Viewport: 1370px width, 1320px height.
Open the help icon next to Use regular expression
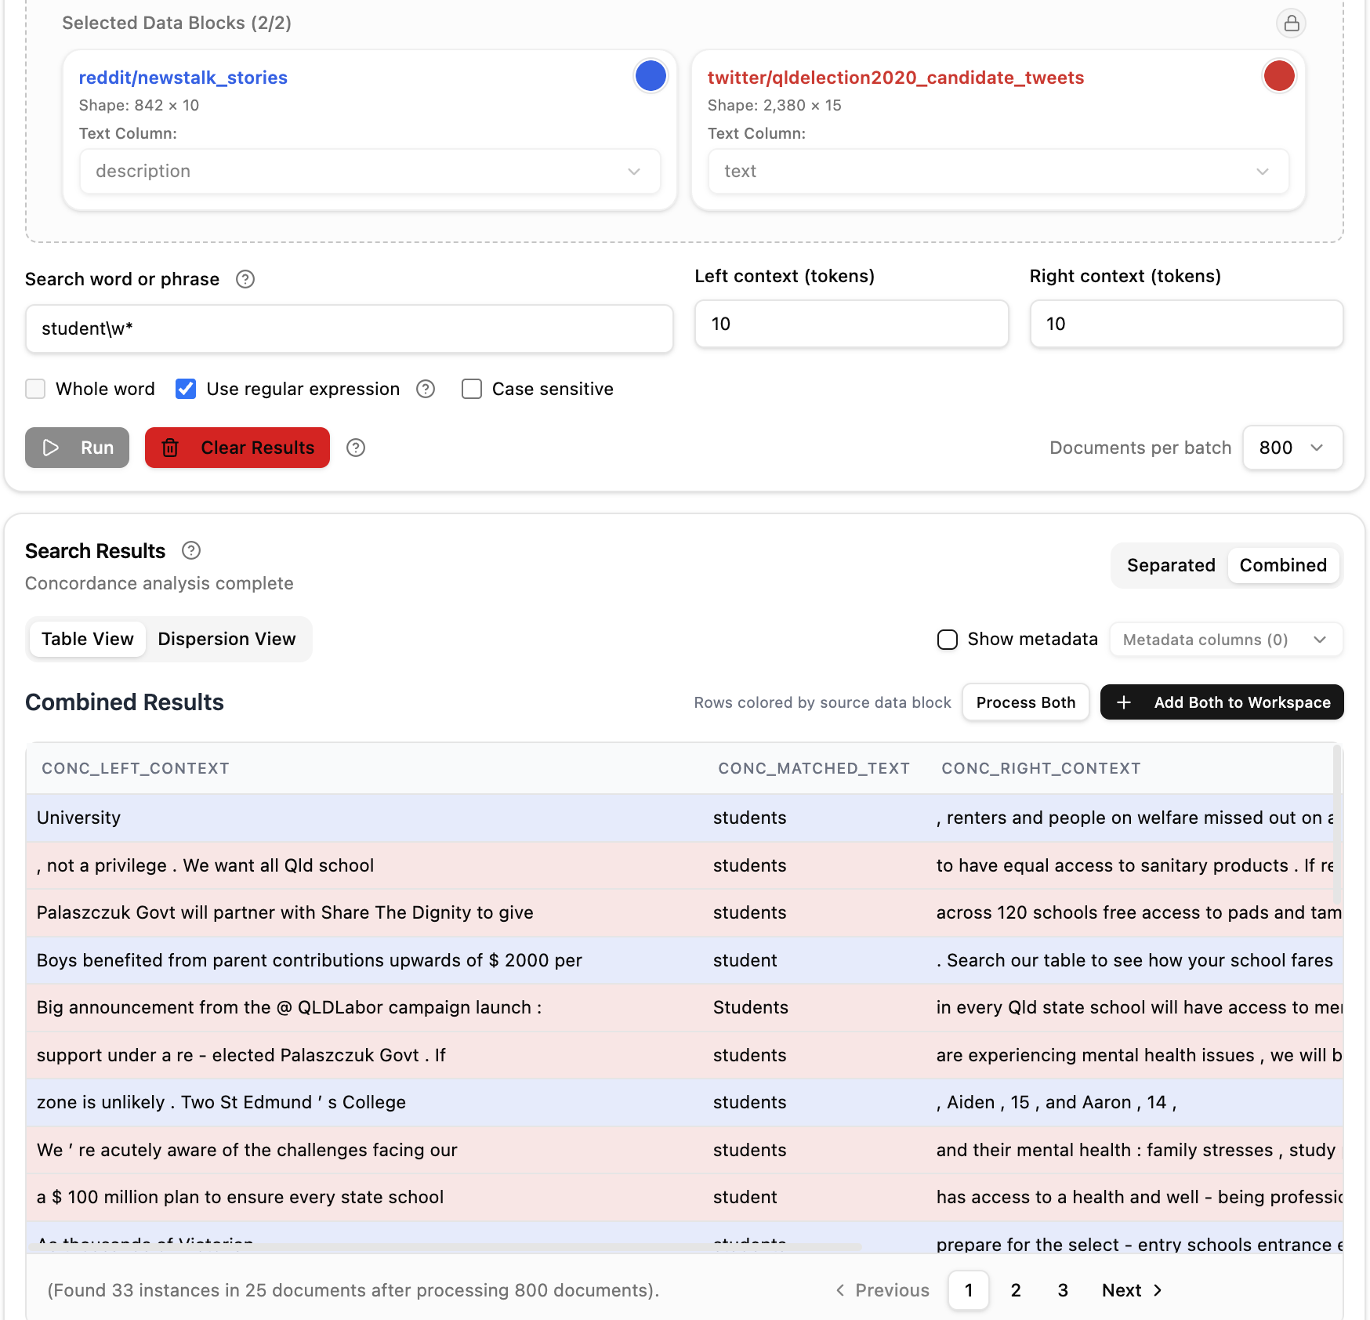(426, 389)
